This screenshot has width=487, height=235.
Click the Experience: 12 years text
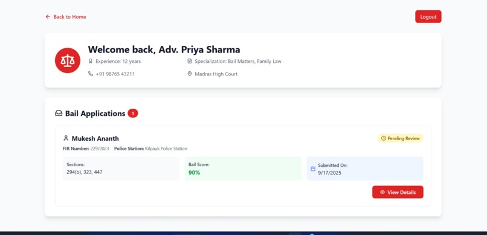[118, 62]
